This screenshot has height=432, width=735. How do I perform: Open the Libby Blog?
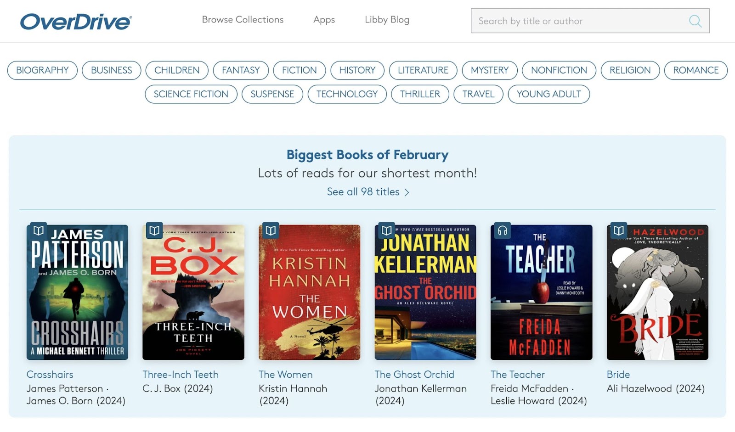pyautogui.click(x=387, y=20)
